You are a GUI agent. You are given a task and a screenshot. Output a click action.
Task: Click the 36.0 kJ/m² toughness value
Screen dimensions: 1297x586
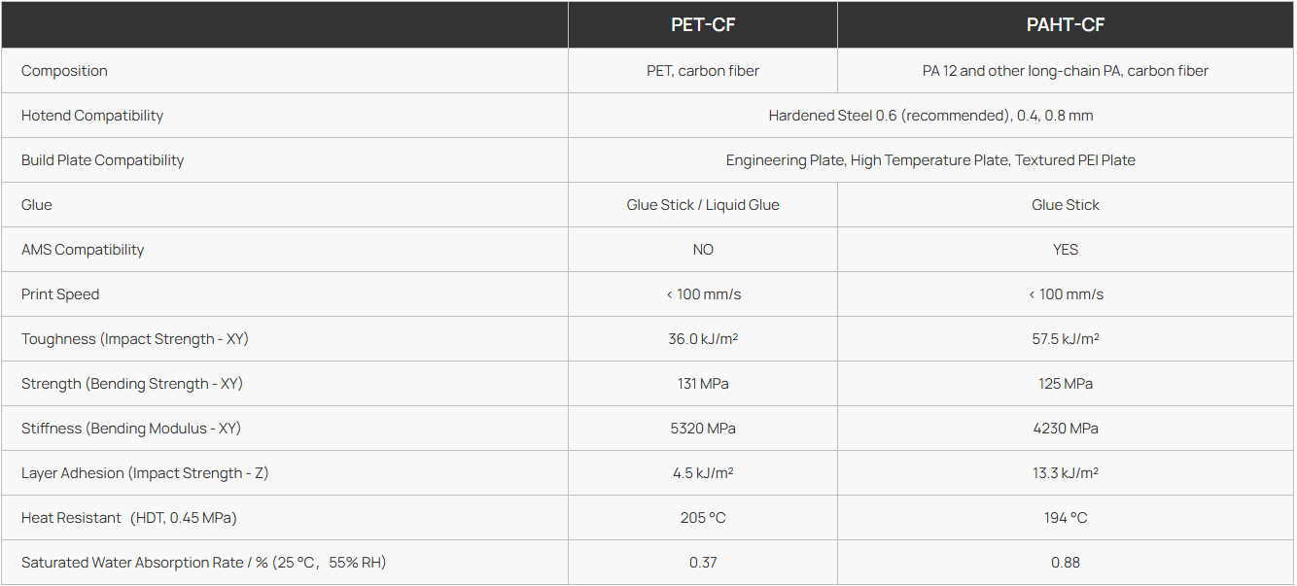703,339
